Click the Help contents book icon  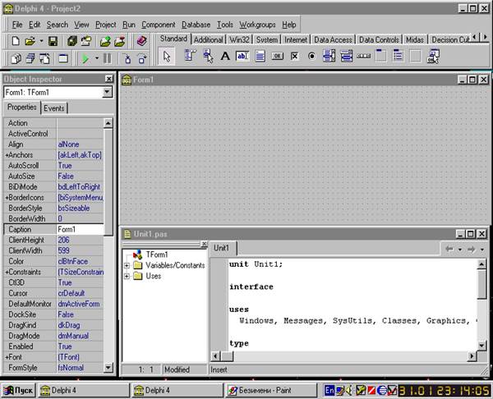141,40
